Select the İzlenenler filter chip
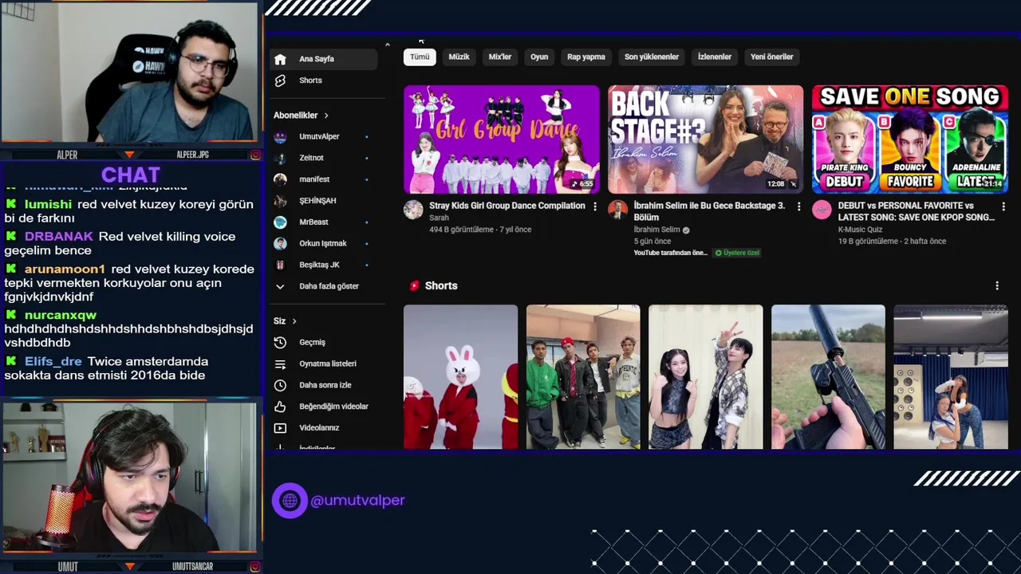1021x574 pixels. click(x=715, y=57)
